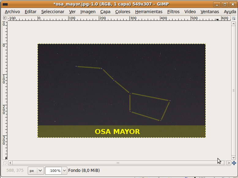This screenshot has height=178, width=238.
Task: Toggle the Quick Mask dashed-square button
Action: 5,163
